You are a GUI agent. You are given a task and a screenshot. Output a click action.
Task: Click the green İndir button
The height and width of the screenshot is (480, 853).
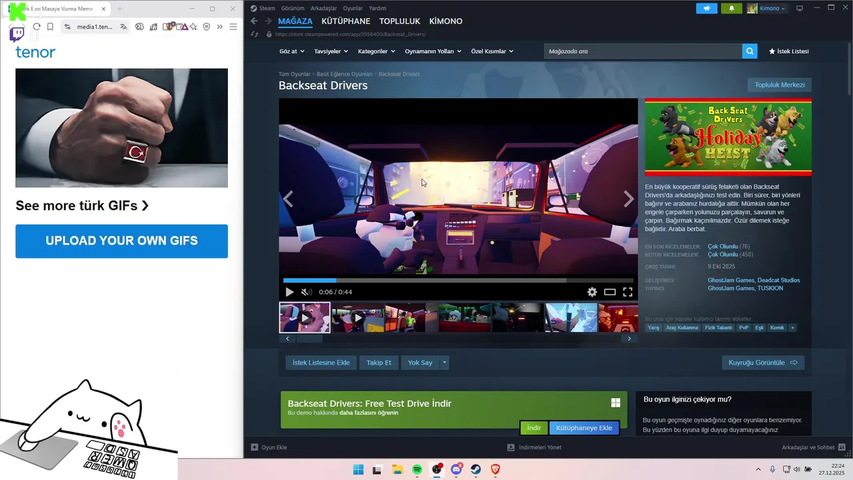coord(534,428)
